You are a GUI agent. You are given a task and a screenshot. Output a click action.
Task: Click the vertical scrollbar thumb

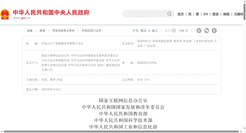244,12
